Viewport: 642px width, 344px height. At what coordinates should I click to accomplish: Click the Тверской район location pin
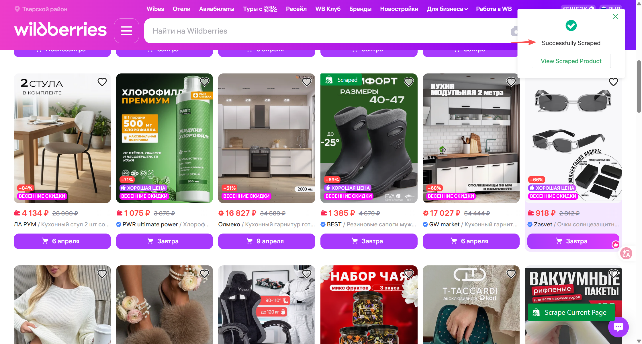point(17,9)
